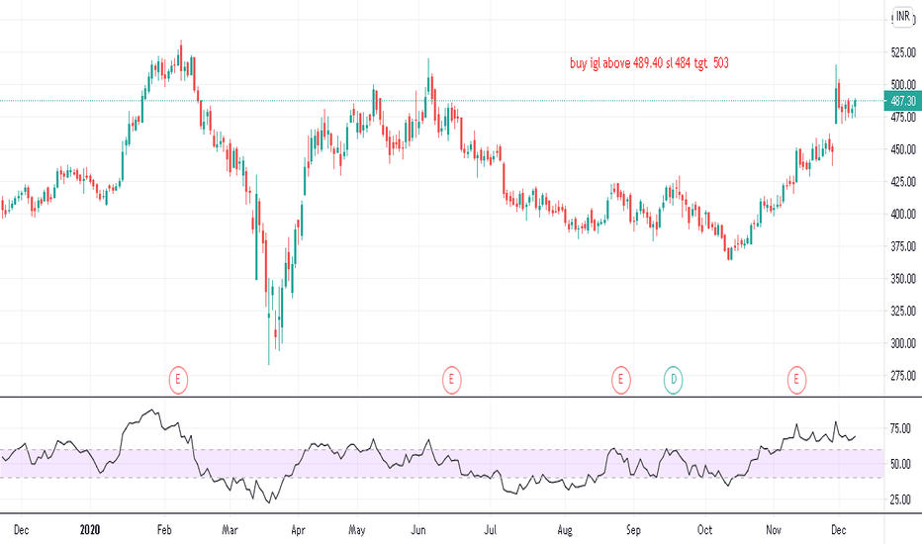This screenshot has height=544, width=922.
Task: Open the earnings marker near Nov
Action: (x=796, y=380)
